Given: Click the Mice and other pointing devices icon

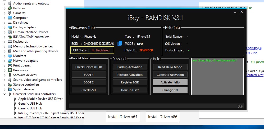Looking at the screenshot, I should 10,51.
